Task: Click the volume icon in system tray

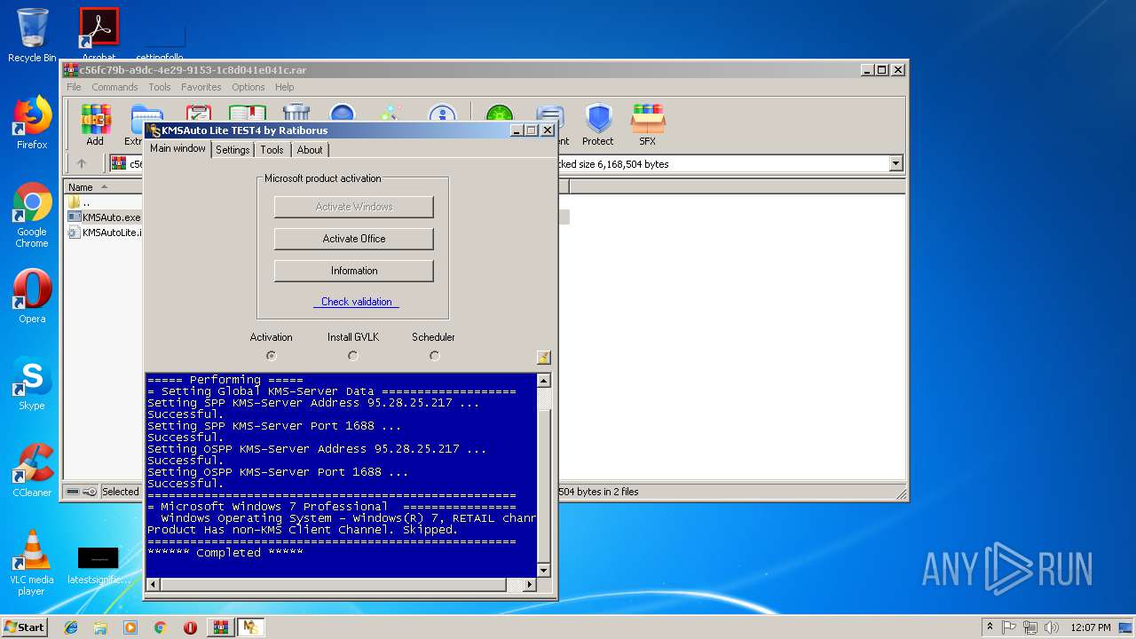Action: 1050,627
